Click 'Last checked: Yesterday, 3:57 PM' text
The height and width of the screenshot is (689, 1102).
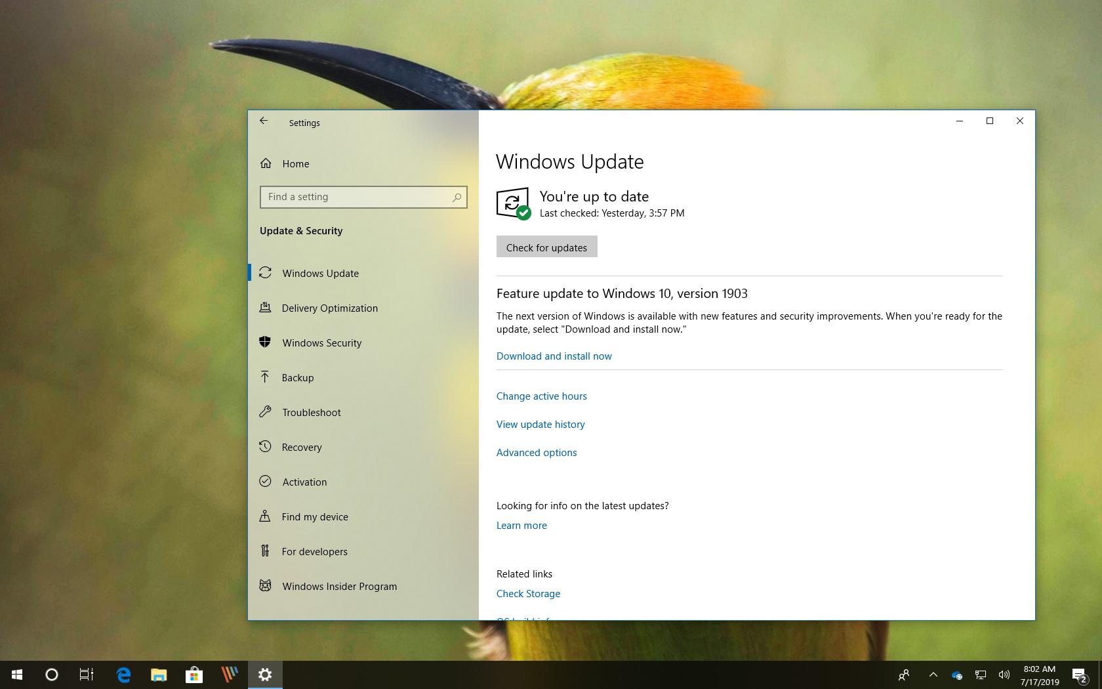pyautogui.click(x=612, y=213)
